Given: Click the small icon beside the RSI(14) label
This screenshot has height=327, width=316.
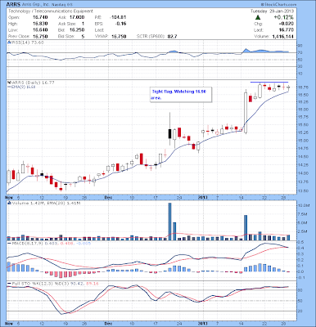Looking at the screenshot, I should 9,43.
